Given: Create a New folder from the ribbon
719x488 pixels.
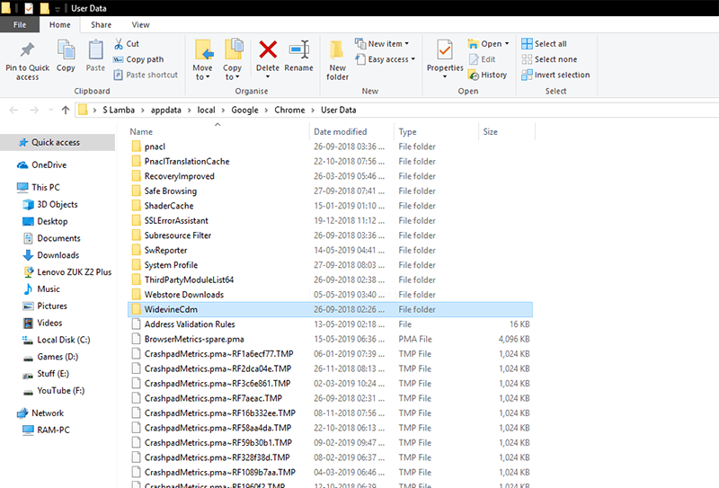Looking at the screenshot, I should click(338, 59).
